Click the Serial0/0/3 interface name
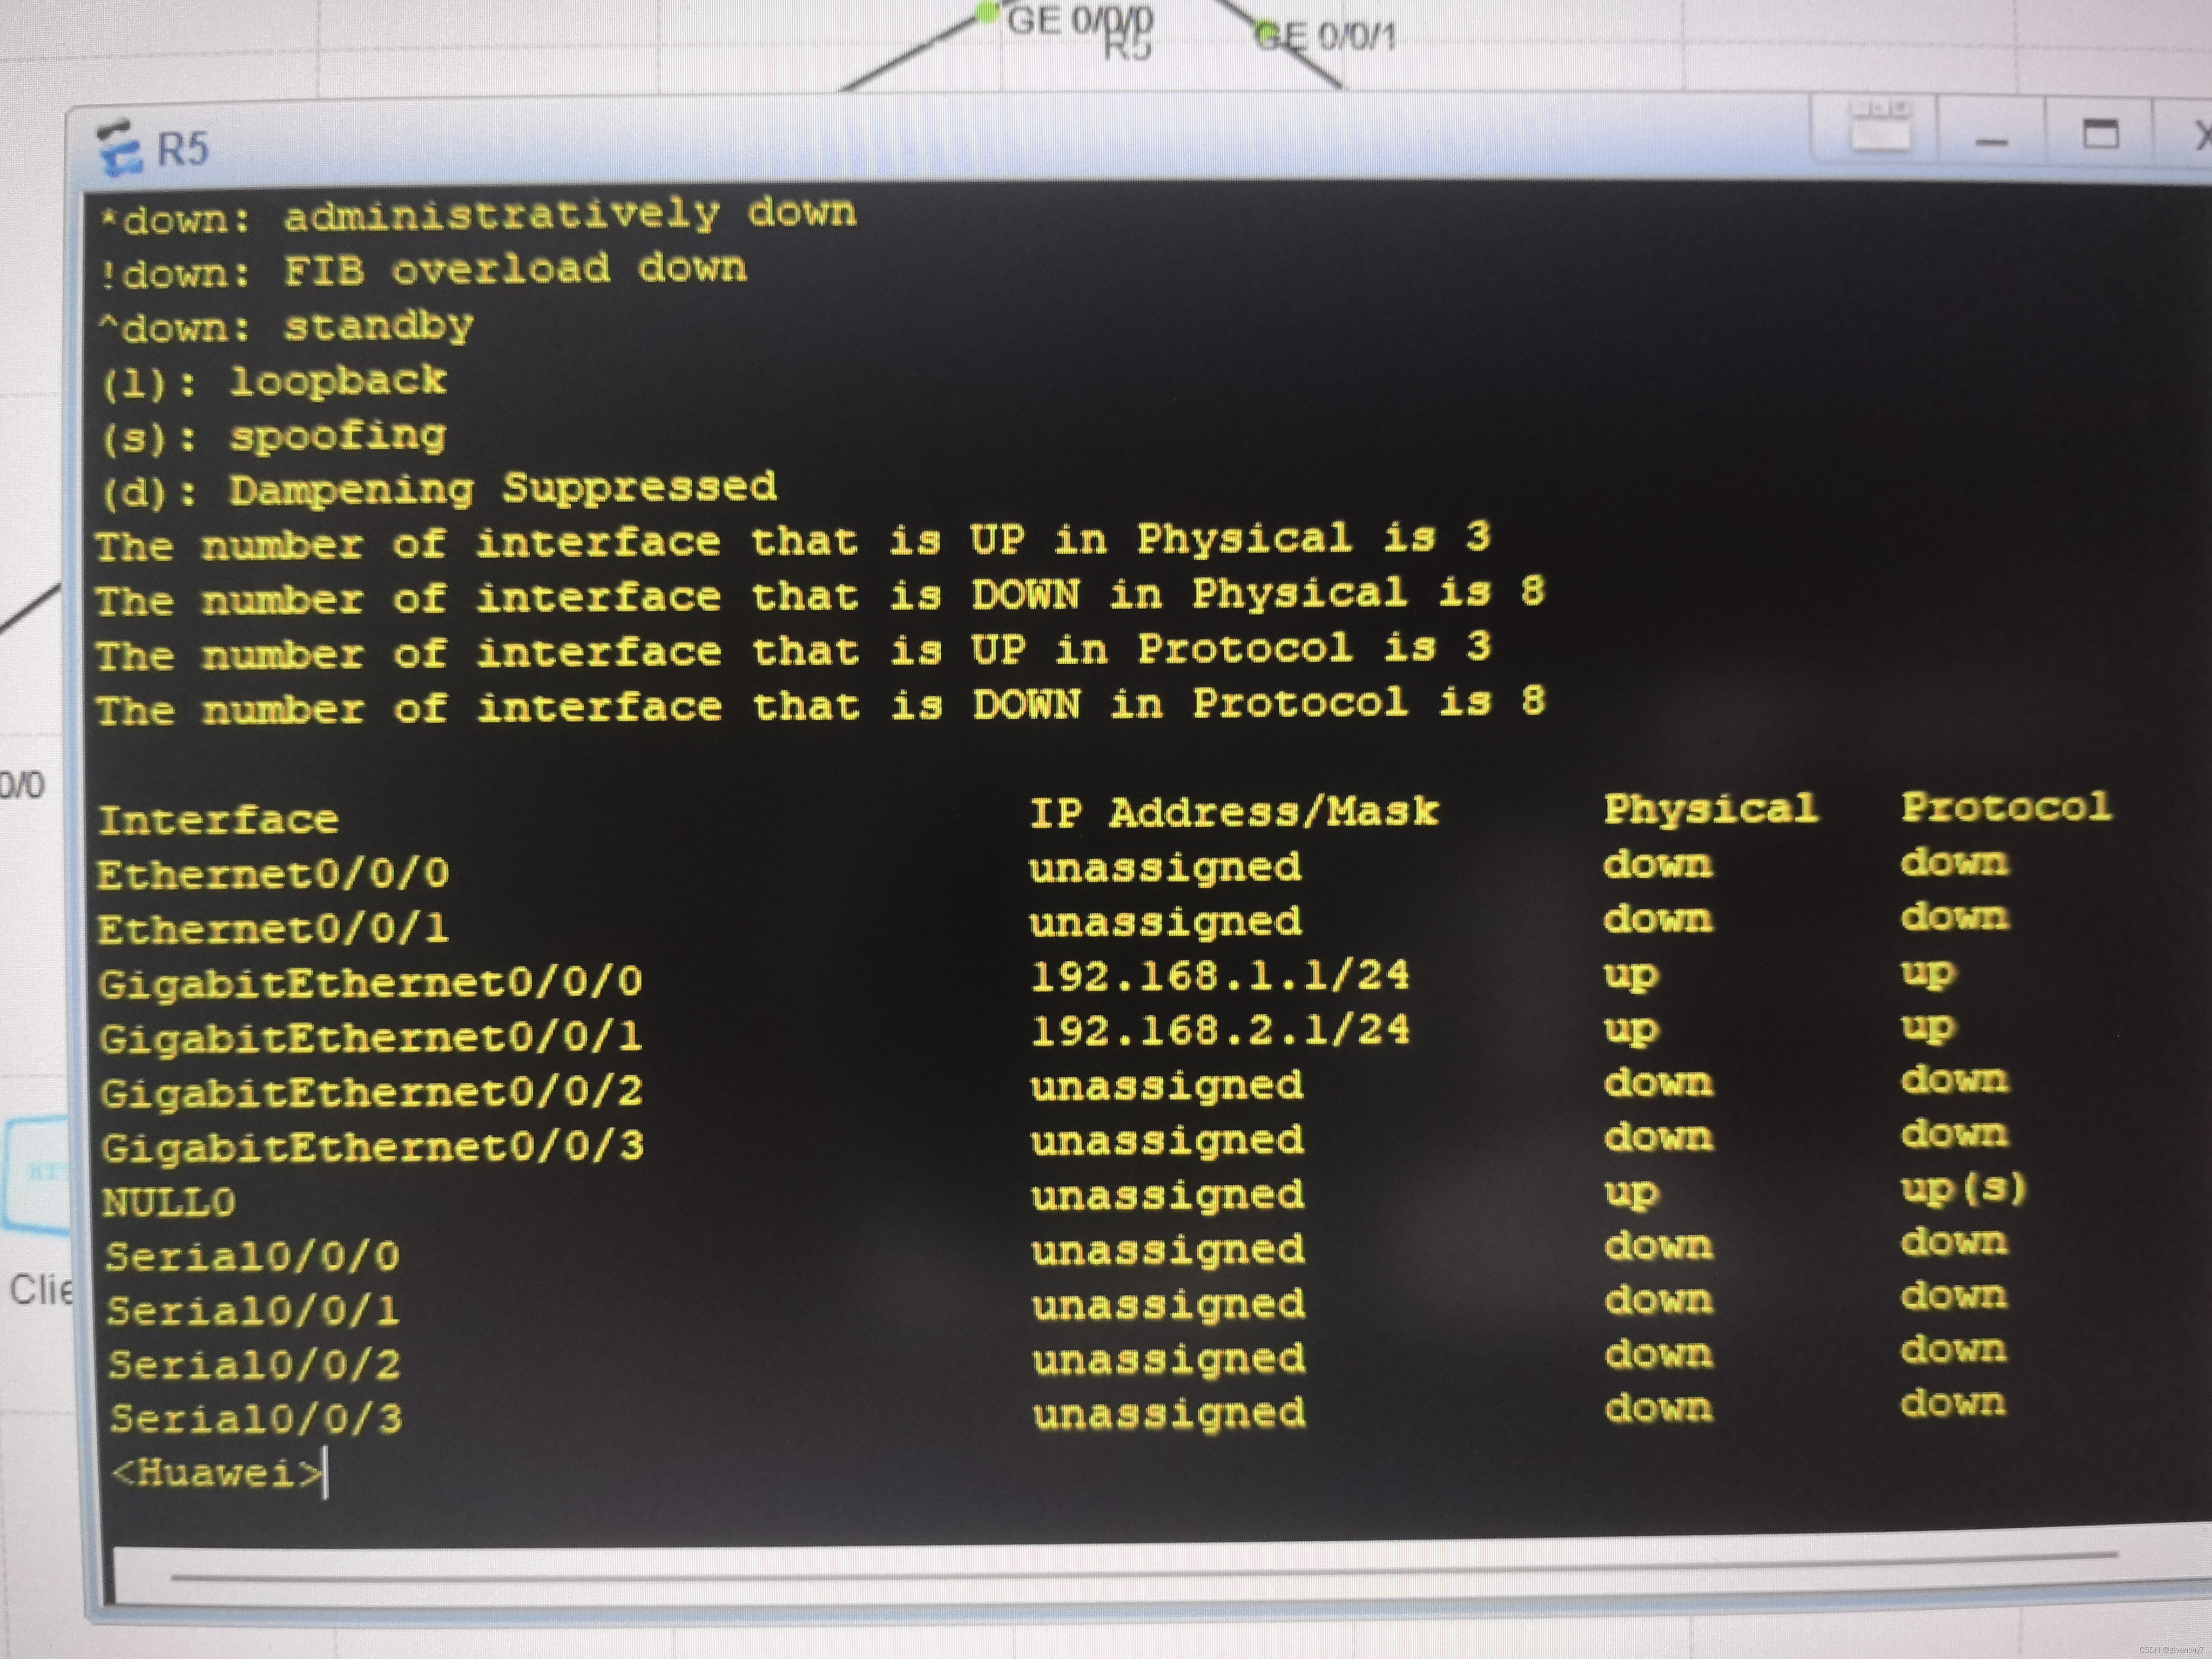Image resolution: width=2212 pixels, height=1659 pixels. coord(256,1418)
